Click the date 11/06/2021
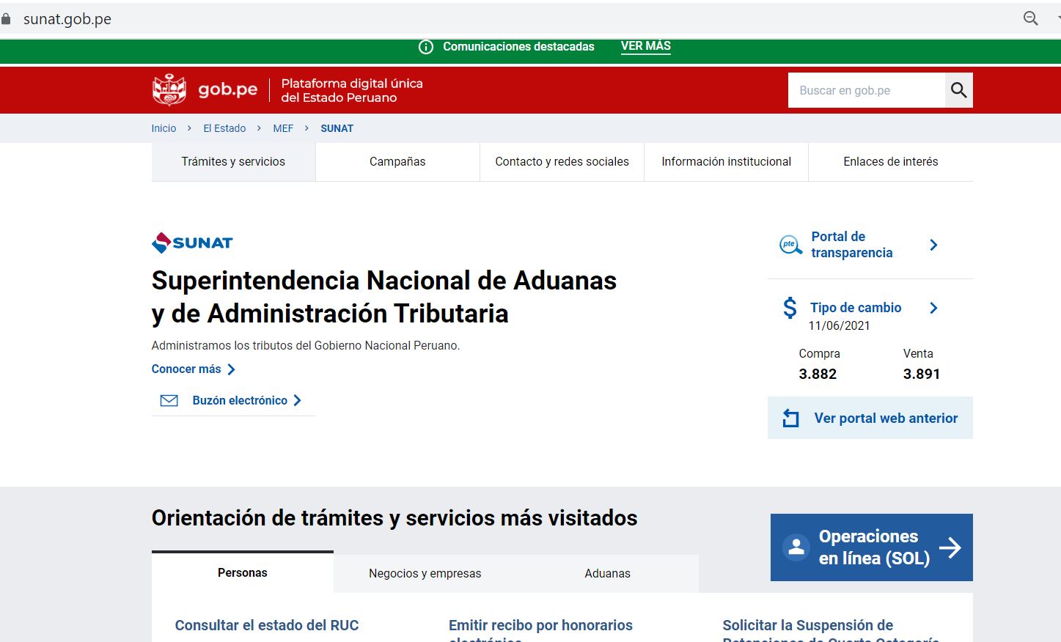Screen dimensions: 1061x642 click(840, 326)
